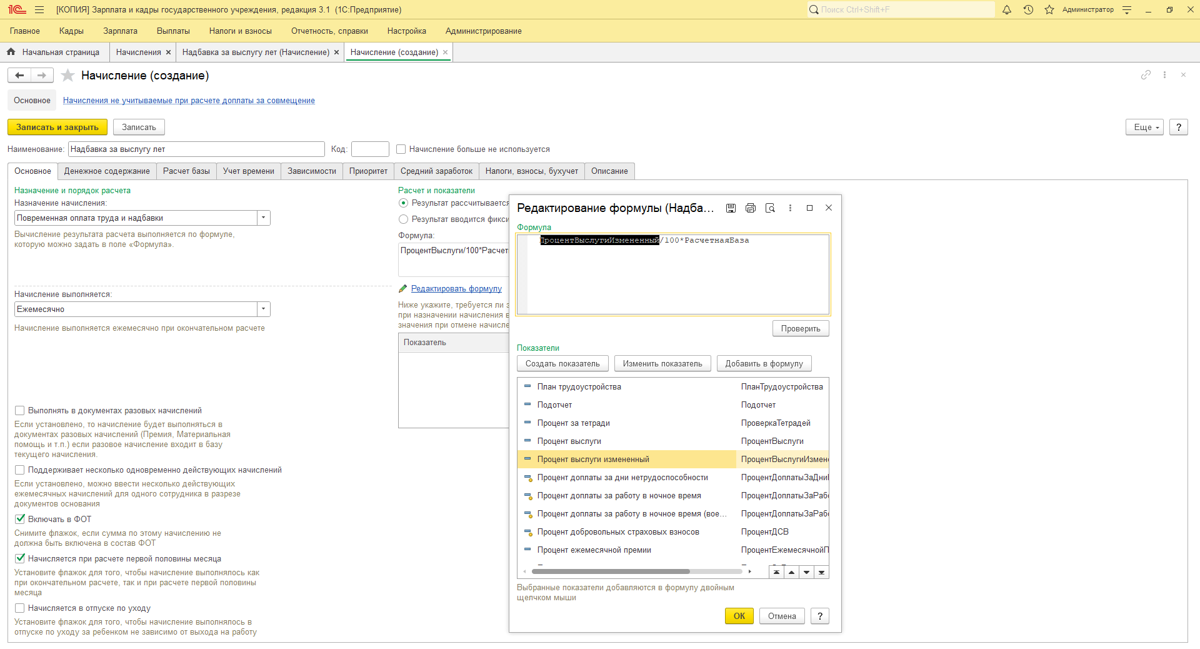Close Начисление (создание) tab
This screenshot has height=649, width=1200.
(445, 53)
